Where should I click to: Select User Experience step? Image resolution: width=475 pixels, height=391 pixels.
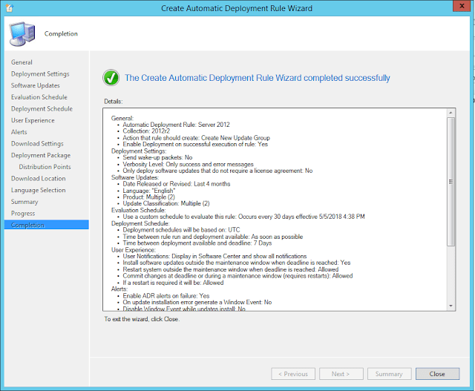coord(33,120)
